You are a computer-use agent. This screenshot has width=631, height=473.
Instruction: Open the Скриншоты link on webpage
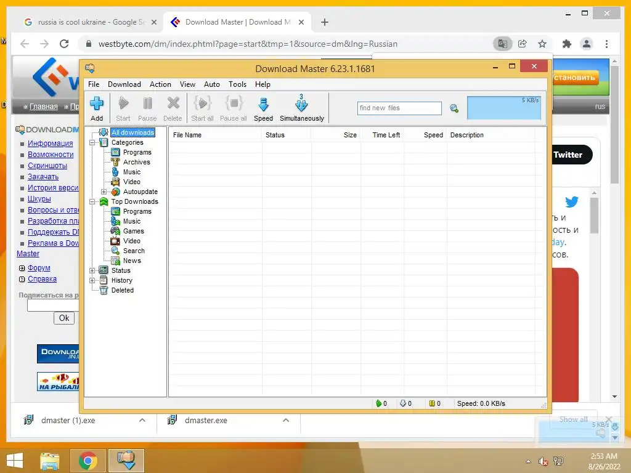pos(47,165)
